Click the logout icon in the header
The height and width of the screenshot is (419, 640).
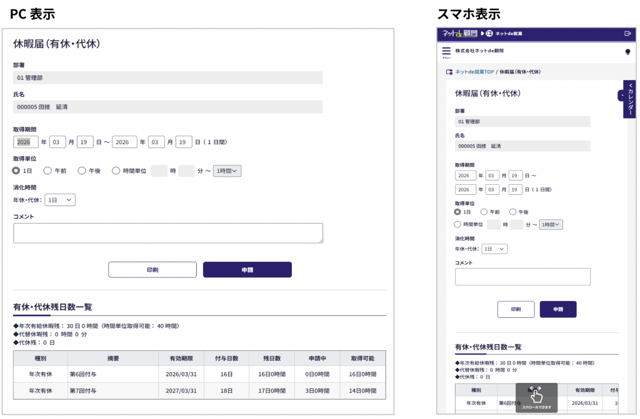point(627,33)
